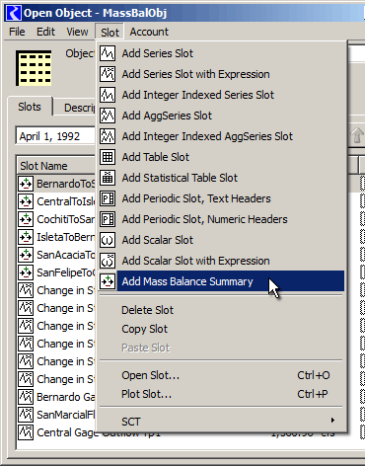Click the SanFelipeTo slot row icon
The height and width of the screenshot is (466, 365).
point(26,272)
